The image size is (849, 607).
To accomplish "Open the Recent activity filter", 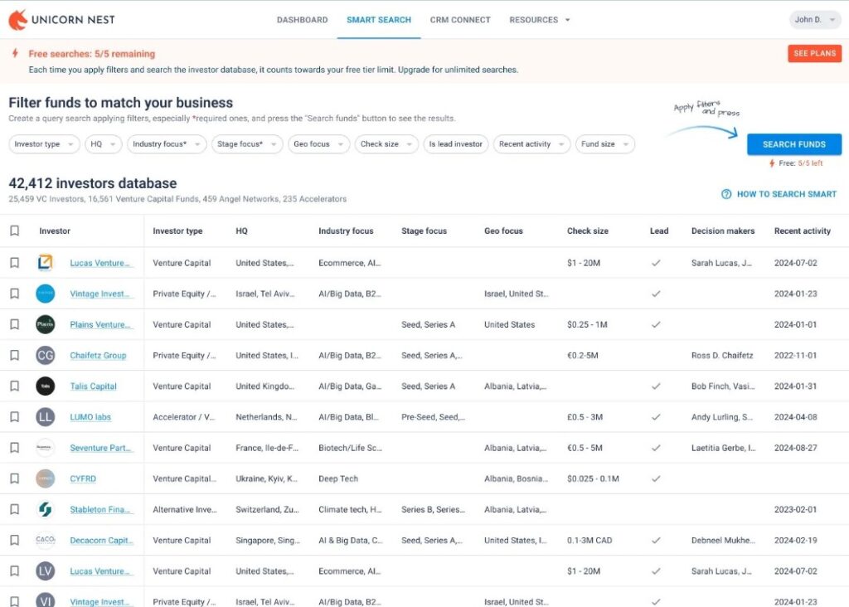I will click(531, 144).
